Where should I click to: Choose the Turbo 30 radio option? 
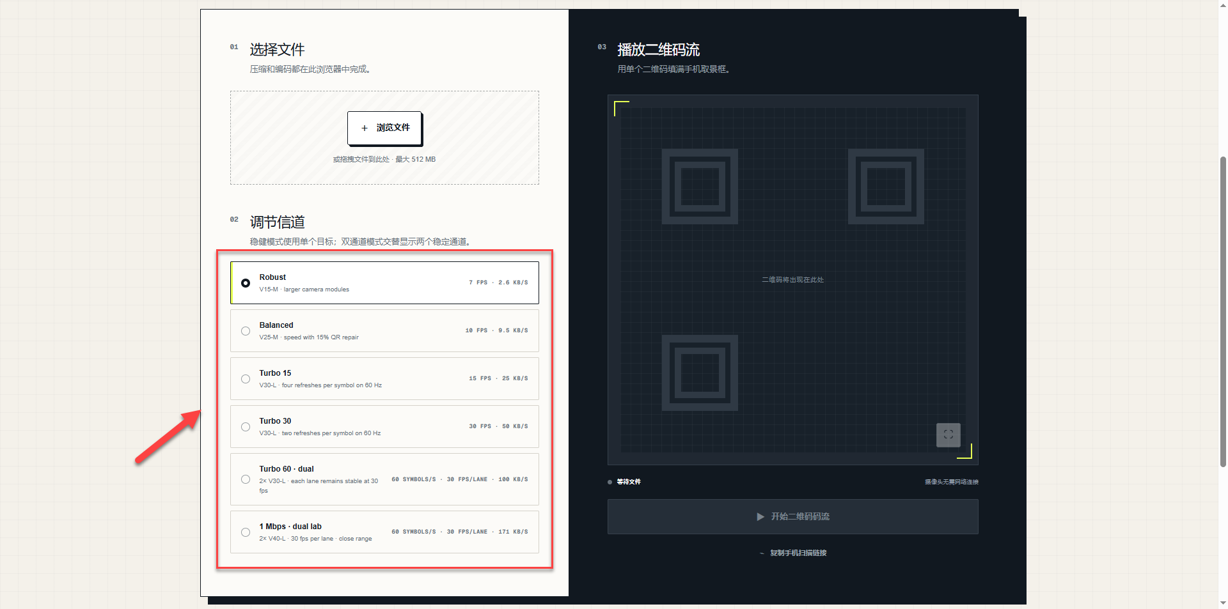pos(246,427)
